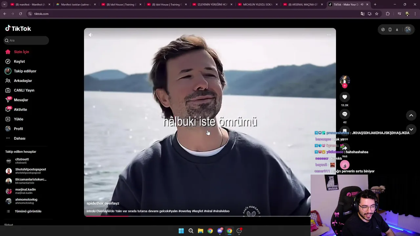Open Profil page
Image resolution: width=420 pixels, height=236 pixels.
tap(18, 129)
